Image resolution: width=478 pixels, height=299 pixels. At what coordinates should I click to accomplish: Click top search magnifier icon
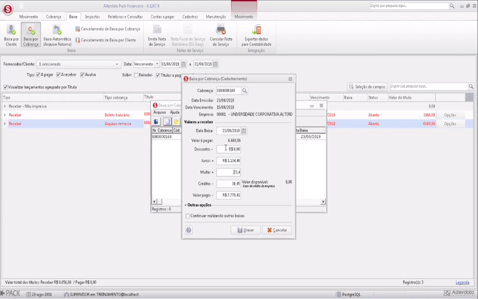[452, 6]
